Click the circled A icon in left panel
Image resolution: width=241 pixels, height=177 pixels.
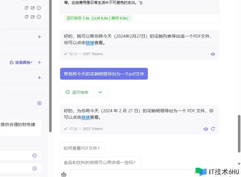click(40, 103)
